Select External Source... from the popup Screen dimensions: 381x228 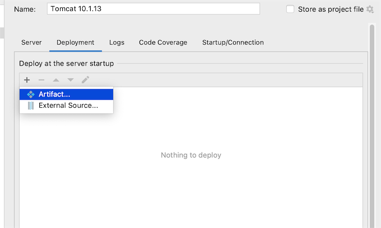68,106
